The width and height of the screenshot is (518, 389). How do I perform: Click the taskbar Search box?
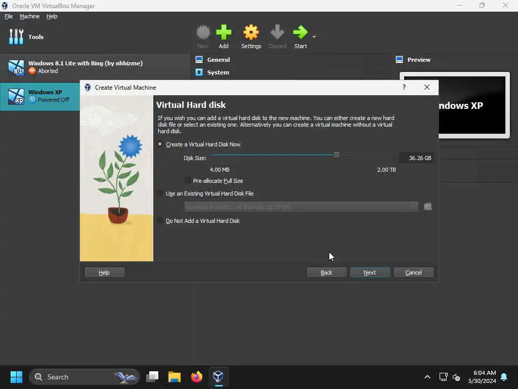[x=84, y=377]
